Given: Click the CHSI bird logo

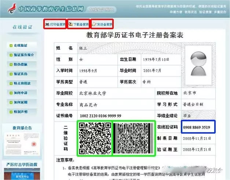Looking at the screenshot, I should [x=12, y=8].
